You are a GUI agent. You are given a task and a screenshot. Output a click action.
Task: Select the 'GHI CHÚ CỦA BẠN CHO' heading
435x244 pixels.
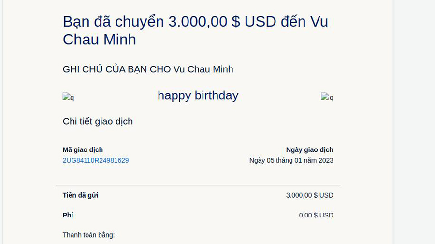click(x=116, y=69)
